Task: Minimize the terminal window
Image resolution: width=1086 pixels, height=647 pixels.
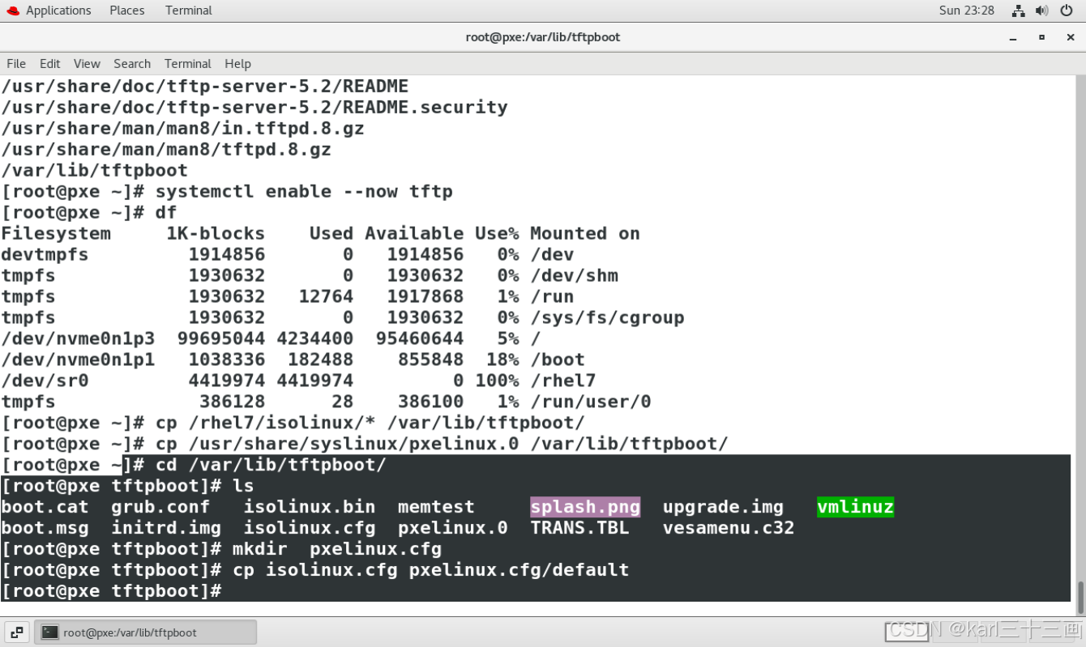Action: (x=1013, y=37)
